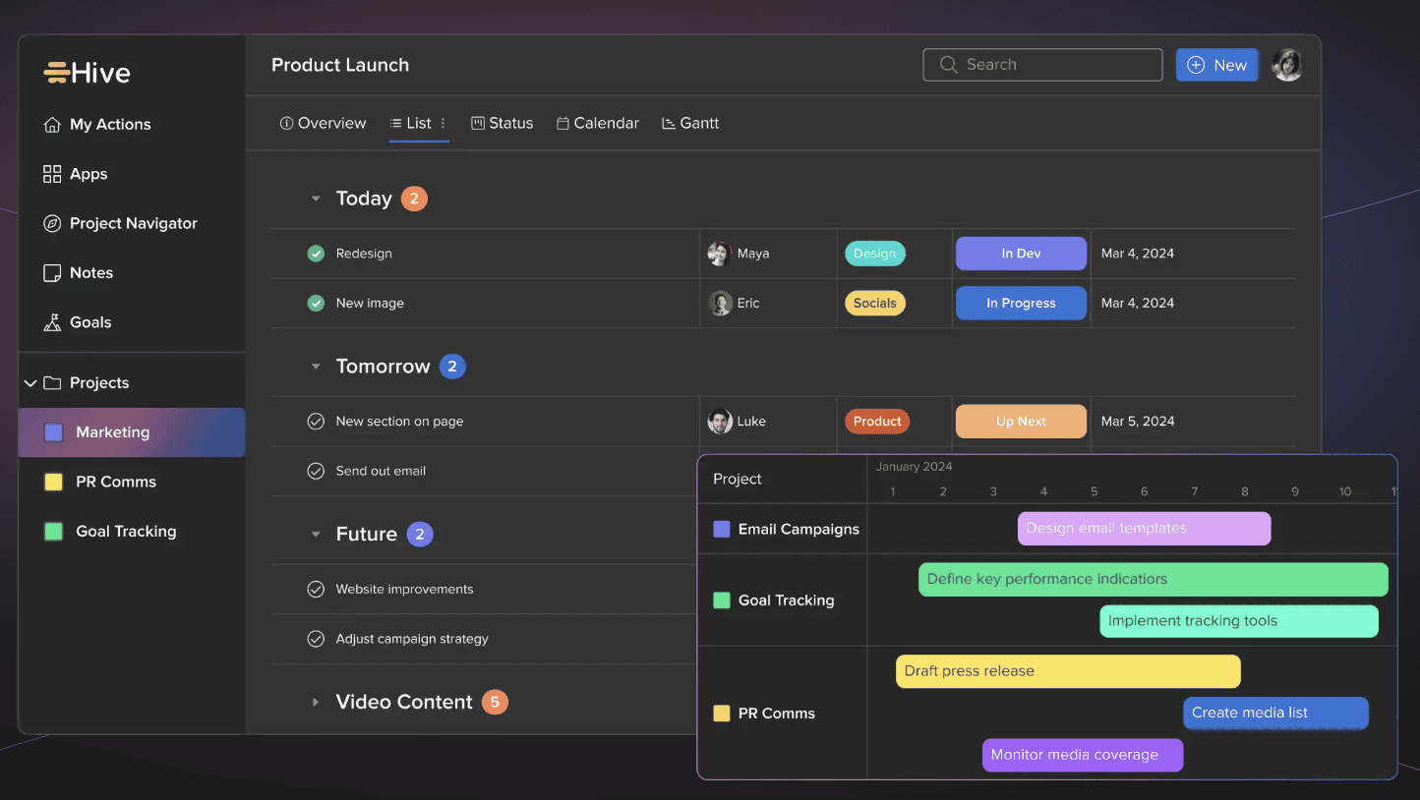The image size is (1420, 800).
Task: Click the My Actions home icon
Action: pyautogui.click(x=52, y=125)
